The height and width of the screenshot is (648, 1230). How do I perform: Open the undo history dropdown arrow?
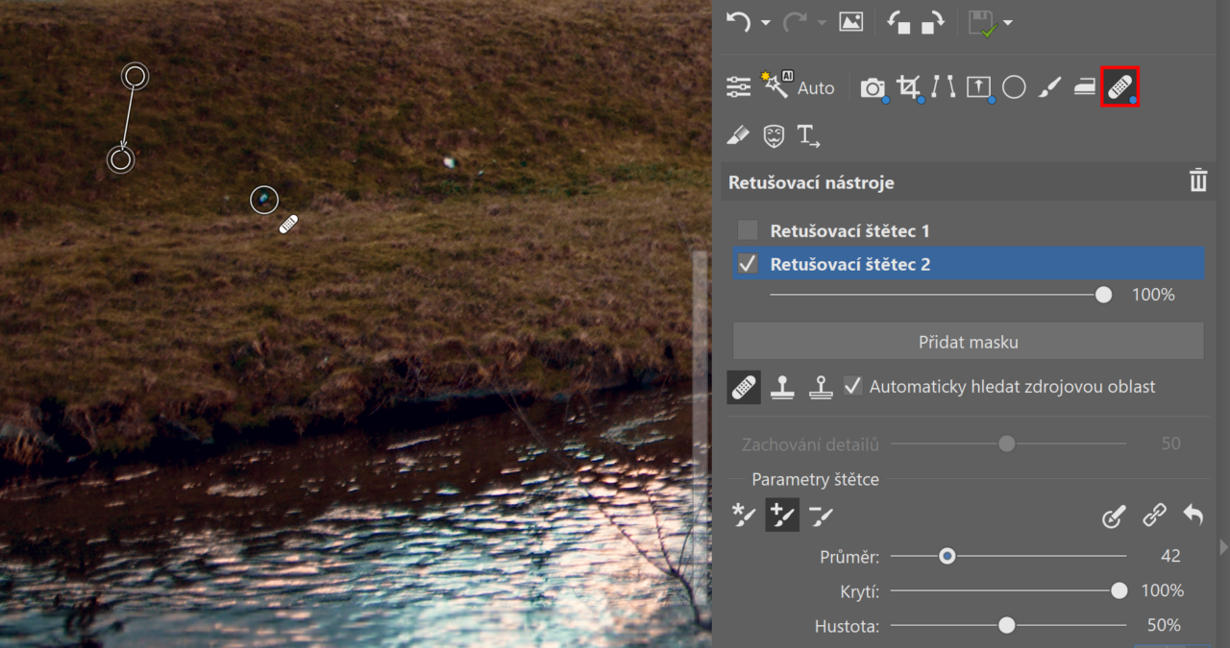[765, 22]
